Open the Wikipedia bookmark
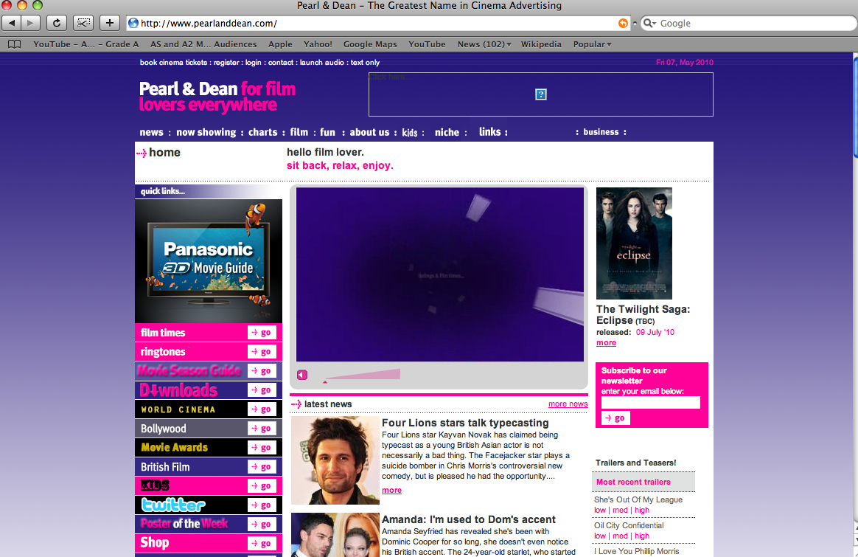Screen dimensions: 858x557 pos(540,44)
